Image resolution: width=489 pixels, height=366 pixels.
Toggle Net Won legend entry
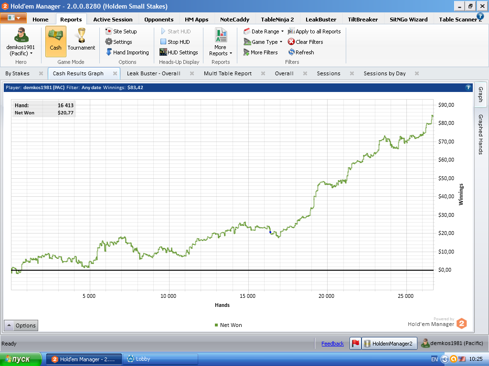228,325
